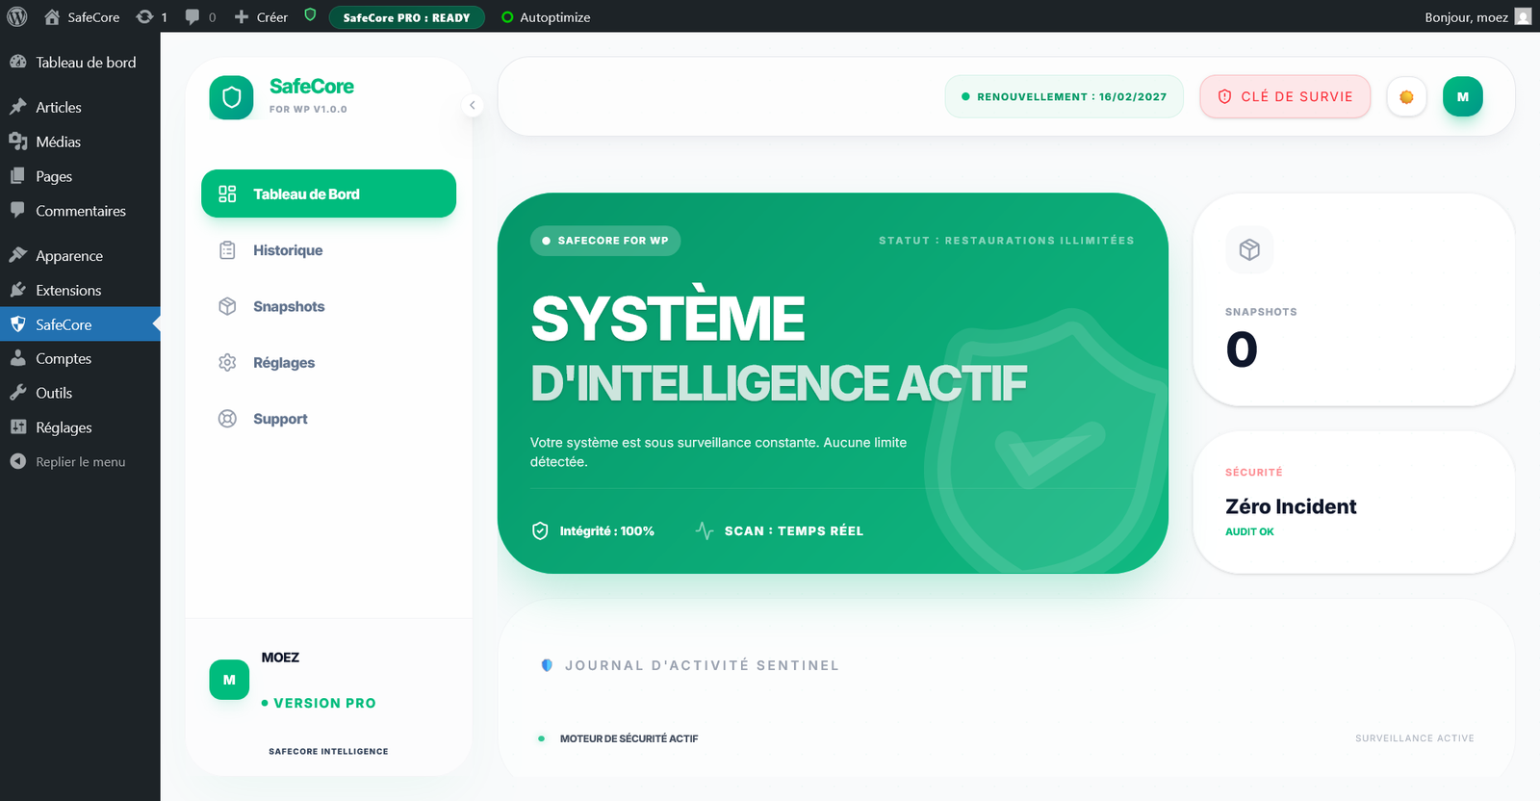
Task: Click the Intégrité shield check icon
Action: [x=540, y=530]
